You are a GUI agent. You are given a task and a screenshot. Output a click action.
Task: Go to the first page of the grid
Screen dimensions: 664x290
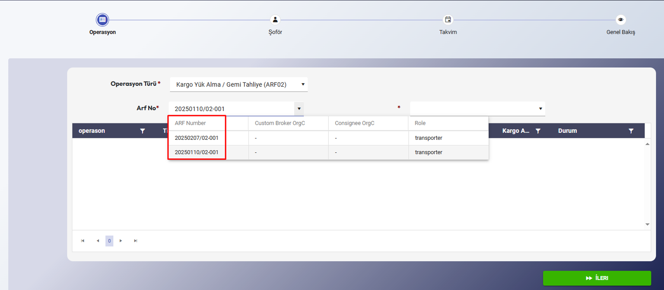coord(83,241)
